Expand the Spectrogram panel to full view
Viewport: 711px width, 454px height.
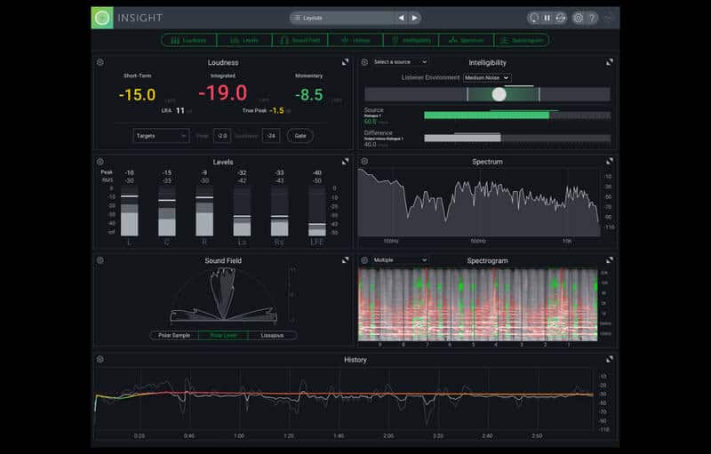point(610,260)
